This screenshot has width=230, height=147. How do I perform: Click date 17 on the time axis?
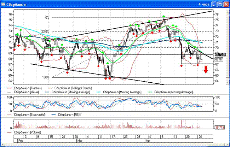(113, 137)
